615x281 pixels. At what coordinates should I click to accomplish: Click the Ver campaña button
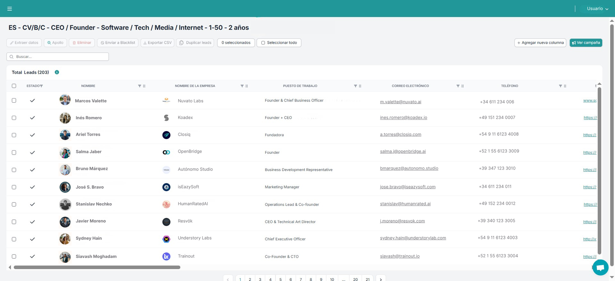click(x=586, y=43)
